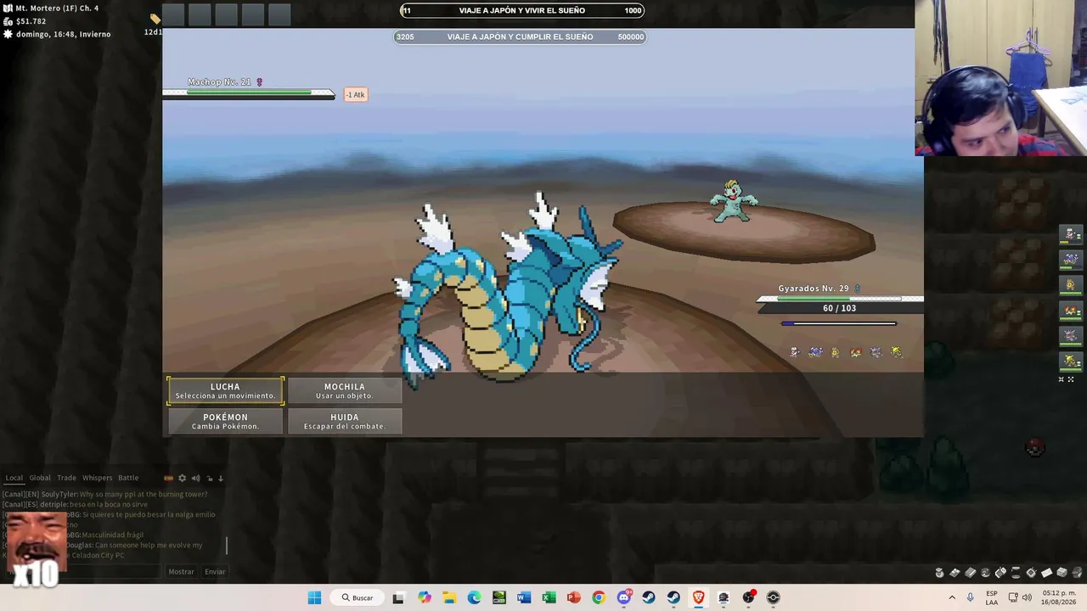Click the Machop Nv. 21 health bar
1087x611 pixels.
tap(249, 92)
